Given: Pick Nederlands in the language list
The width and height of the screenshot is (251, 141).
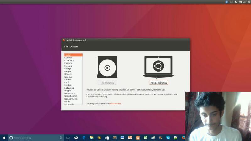Looking at the screenshot, I should point(73,93).
